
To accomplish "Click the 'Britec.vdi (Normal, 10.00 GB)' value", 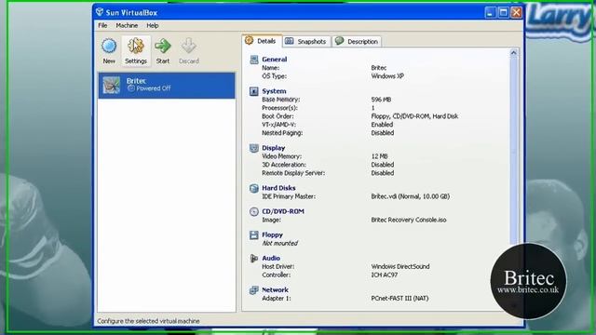I will click(410, 196).
